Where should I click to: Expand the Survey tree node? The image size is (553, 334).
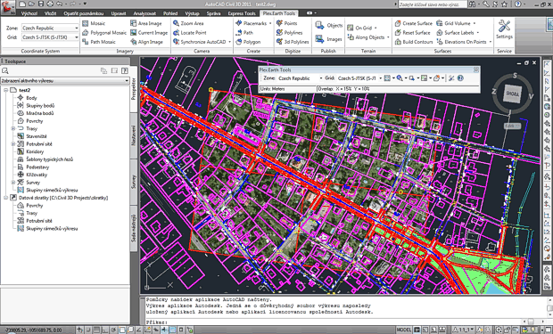pos(13,183)
